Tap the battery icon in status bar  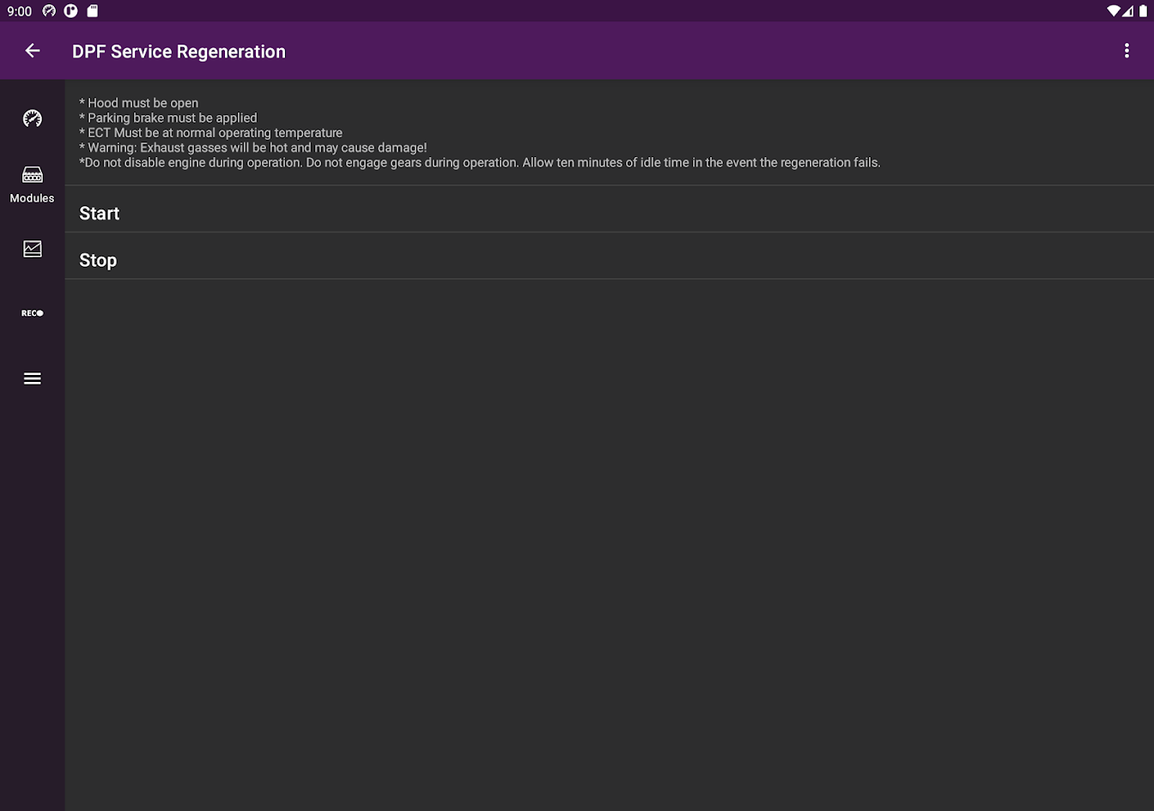pos(1144,11)
